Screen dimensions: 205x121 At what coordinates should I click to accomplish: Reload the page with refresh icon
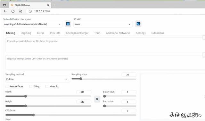click(x=13, y=11)
